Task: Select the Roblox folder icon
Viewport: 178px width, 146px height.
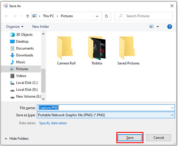Action: click(97, 48)
